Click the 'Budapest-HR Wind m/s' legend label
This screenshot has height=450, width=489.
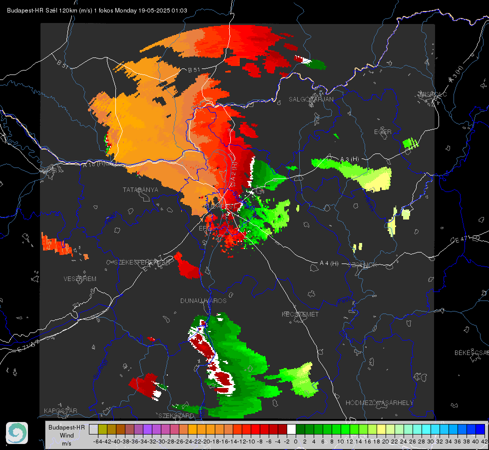tap(67, 435)
